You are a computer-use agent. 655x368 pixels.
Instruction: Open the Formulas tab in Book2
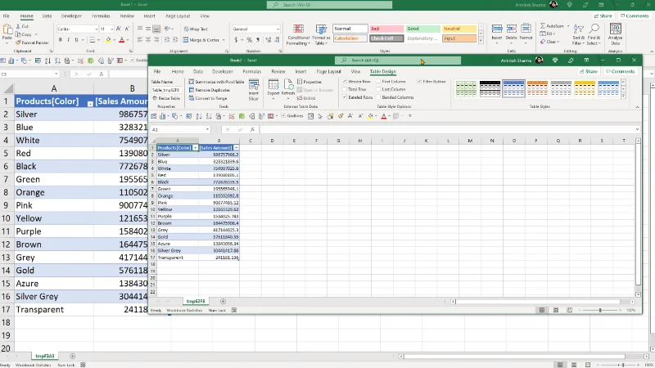click(x=251, y=72)
